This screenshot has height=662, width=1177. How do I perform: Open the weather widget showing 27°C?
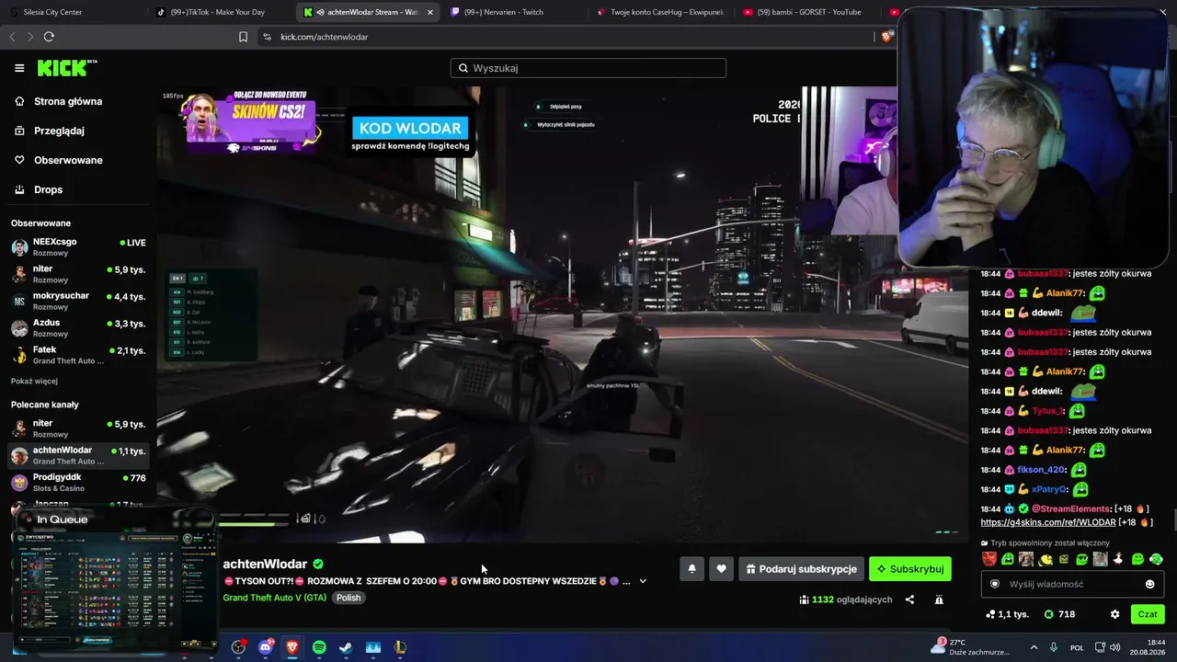point(969,647)
